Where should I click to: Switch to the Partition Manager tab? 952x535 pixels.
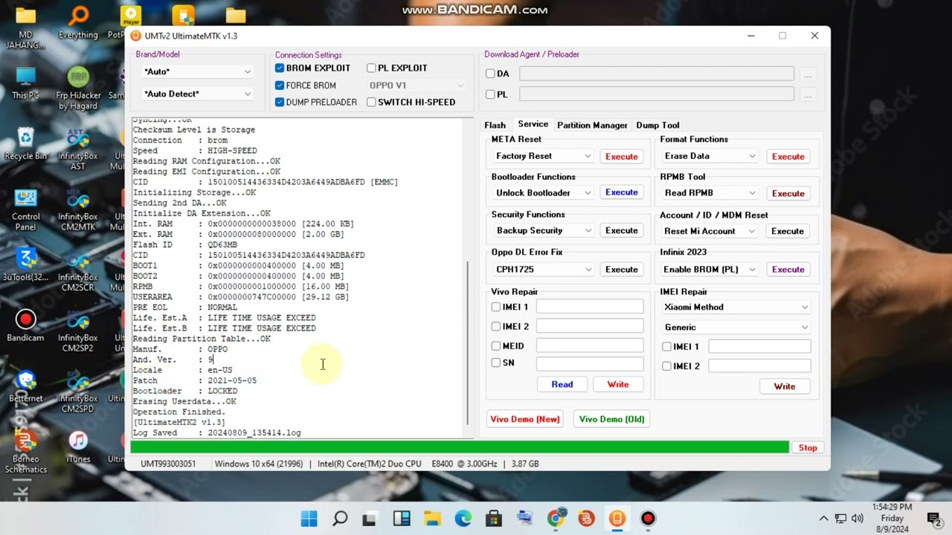pos(592,125)
